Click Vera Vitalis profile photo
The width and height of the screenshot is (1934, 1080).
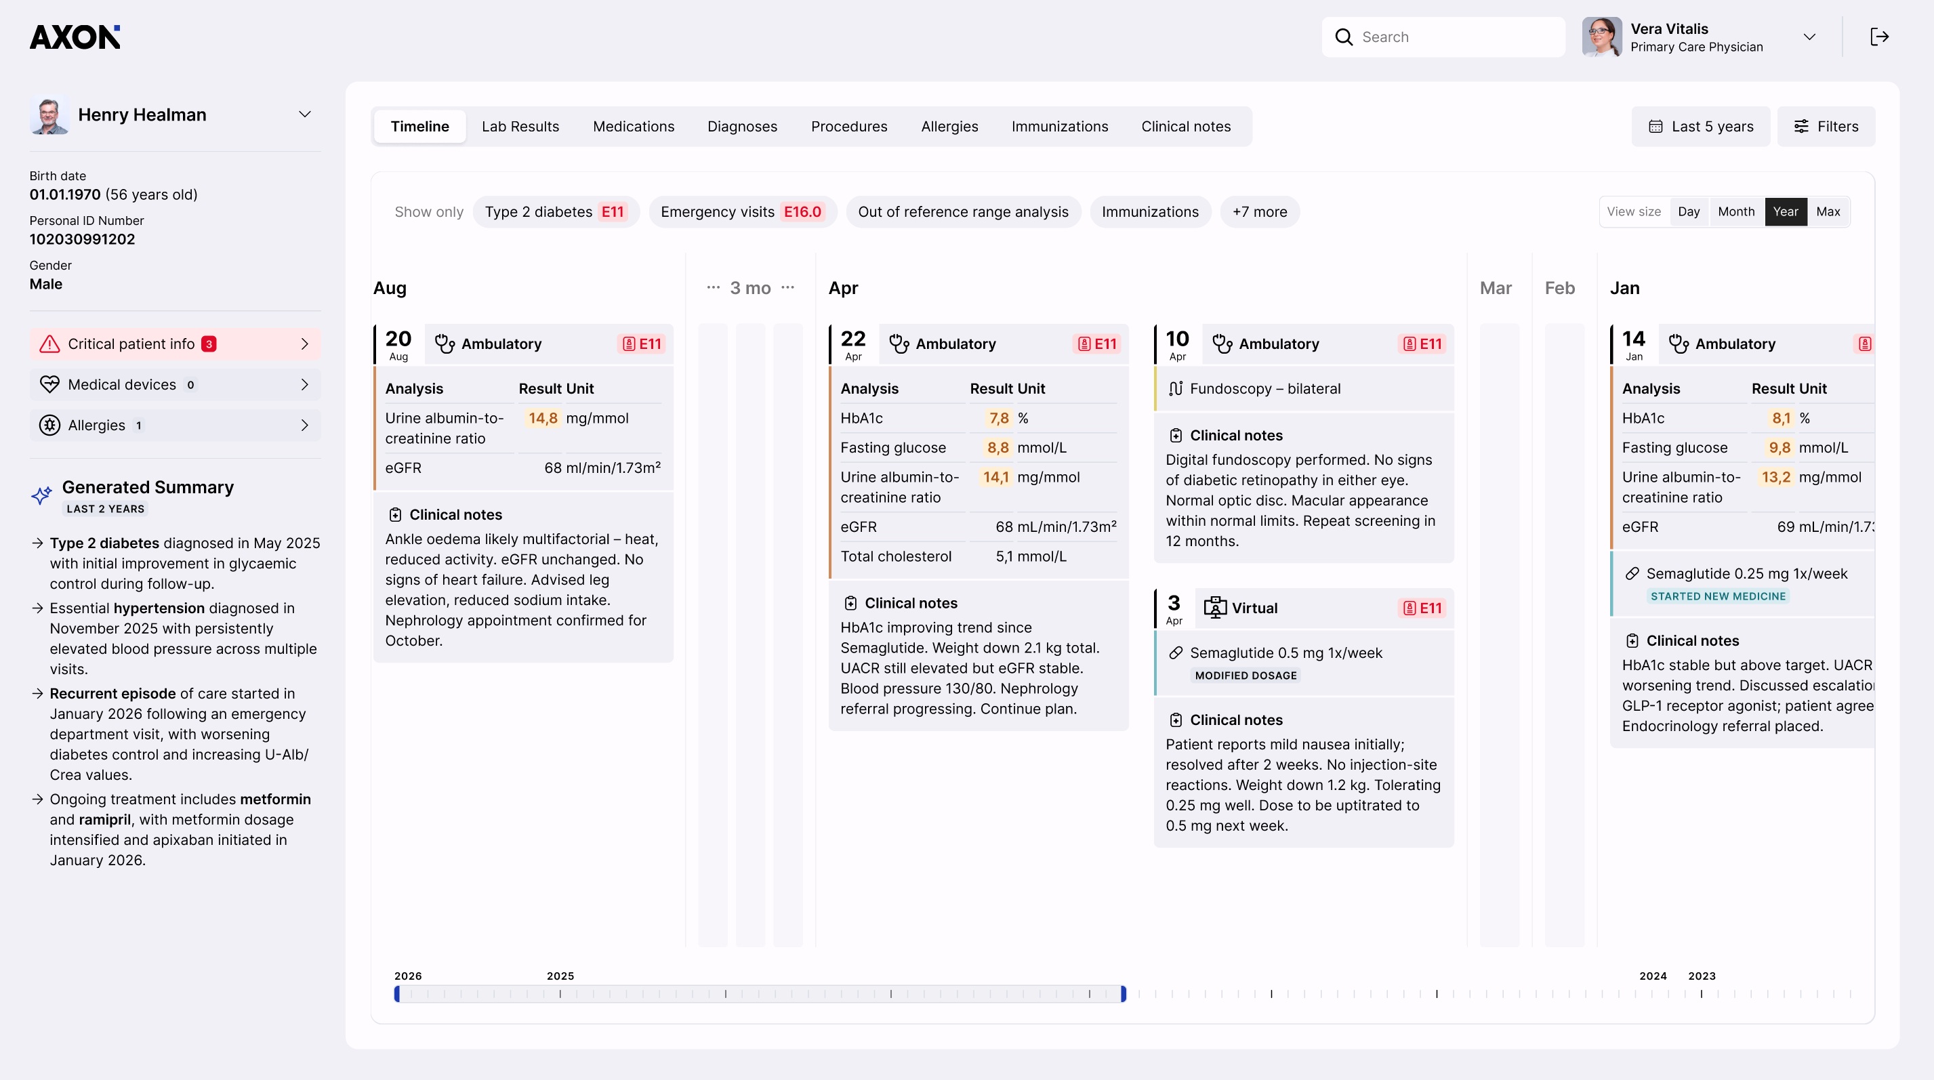coord(1601,37)
